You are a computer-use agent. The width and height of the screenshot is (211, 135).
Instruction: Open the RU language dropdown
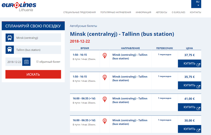[198, 4]
